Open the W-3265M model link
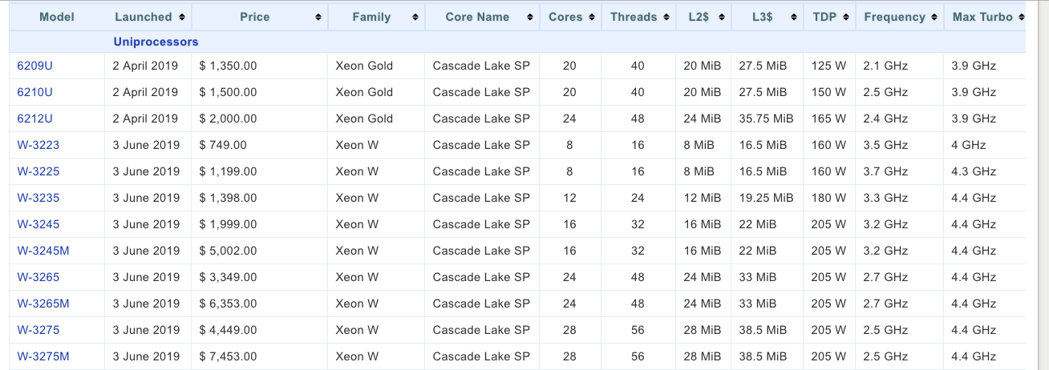This screenshot has width=1049, height=370. (43, 304)
